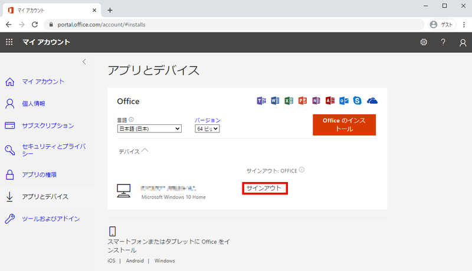Open 個人情報 in sidebar

(34, 104)
